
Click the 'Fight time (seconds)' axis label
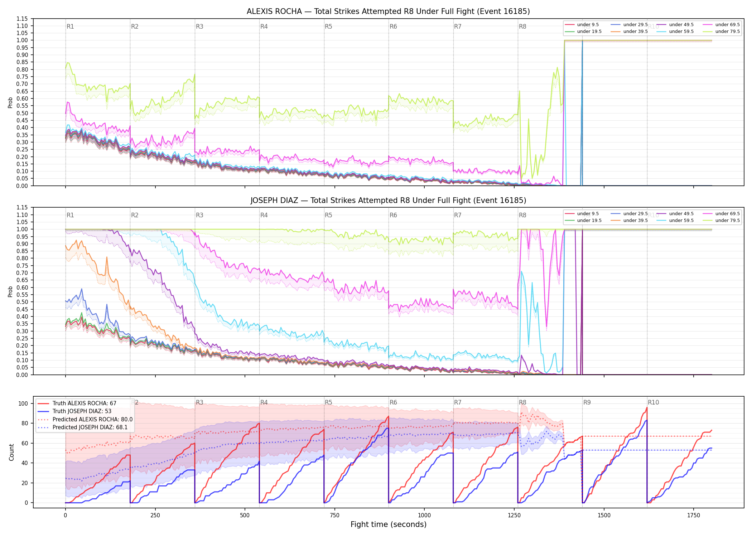pyautogui.click(x=389, y=524)
